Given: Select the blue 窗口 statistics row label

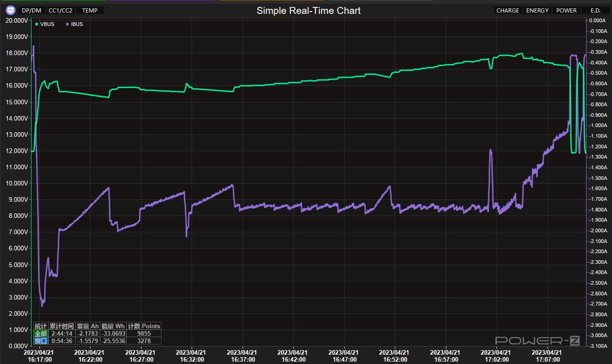Looking at the screenshot, I should click(x=41, y=341).
